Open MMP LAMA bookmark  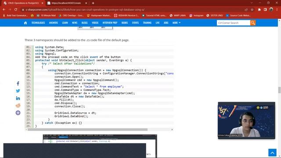click(178, 16)
